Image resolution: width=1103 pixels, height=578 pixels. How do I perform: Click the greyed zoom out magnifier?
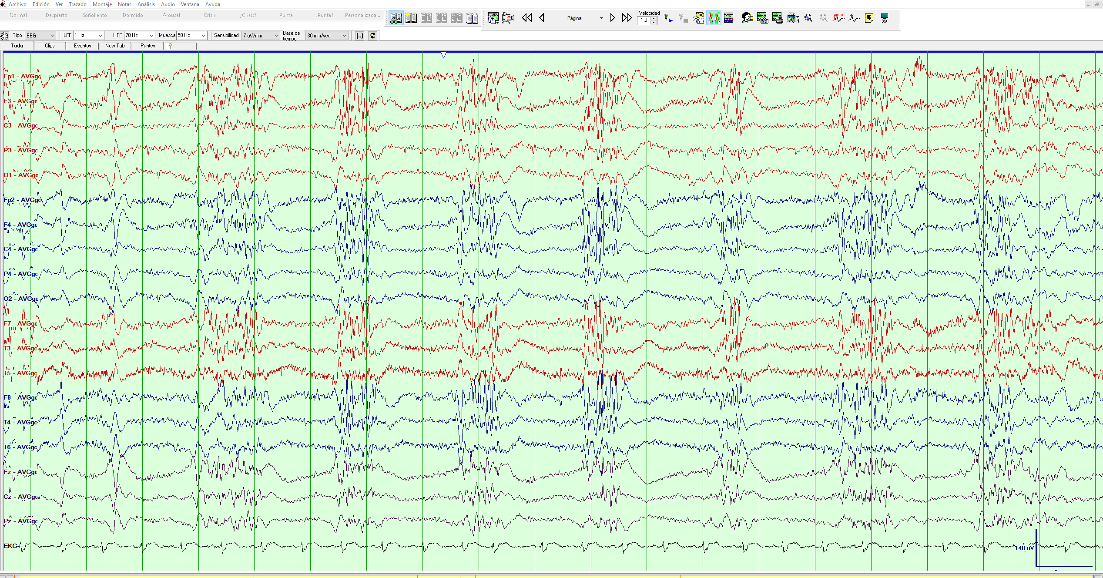[824, 18]
